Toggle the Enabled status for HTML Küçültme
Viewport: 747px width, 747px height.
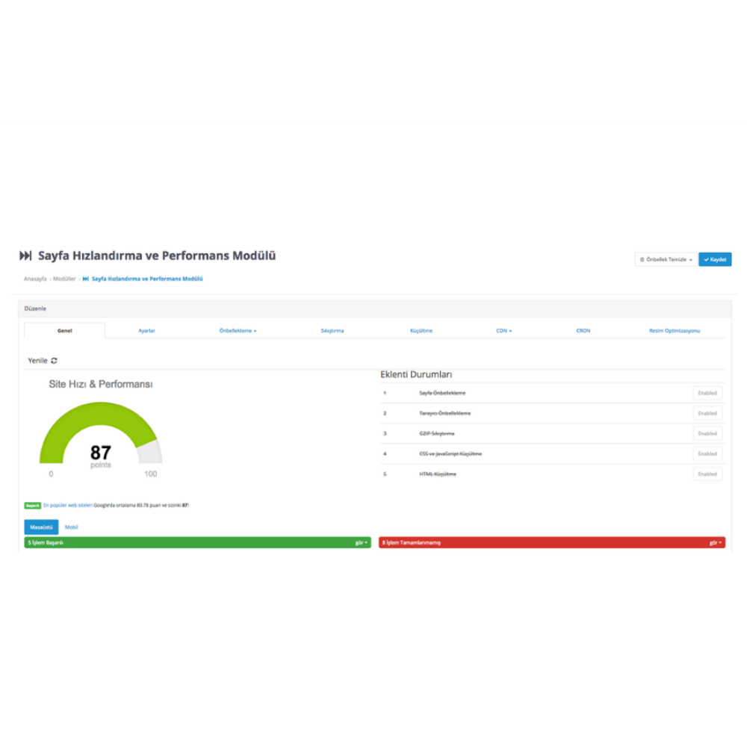(x=707, y=474)
